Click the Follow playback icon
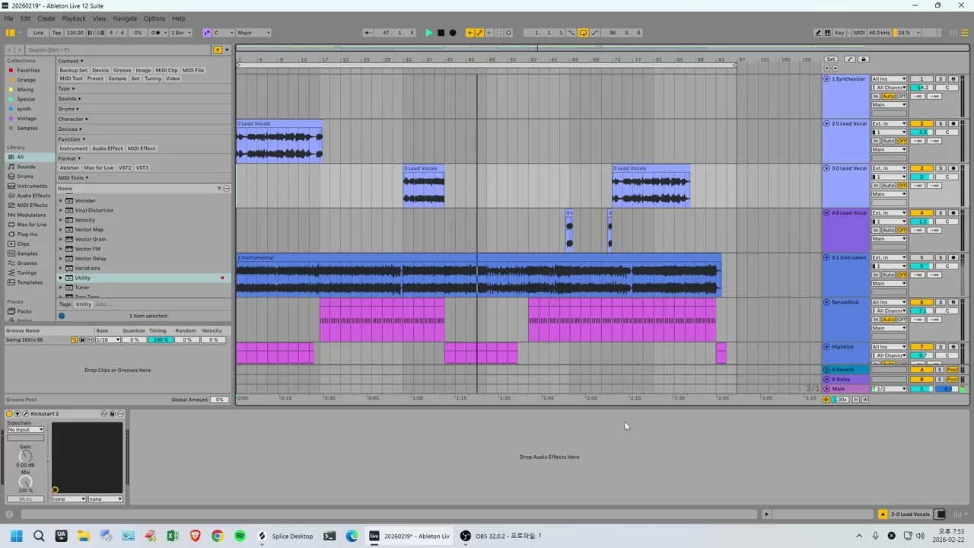The height and width of the screenshot is (548, 974). pos(368,33)
